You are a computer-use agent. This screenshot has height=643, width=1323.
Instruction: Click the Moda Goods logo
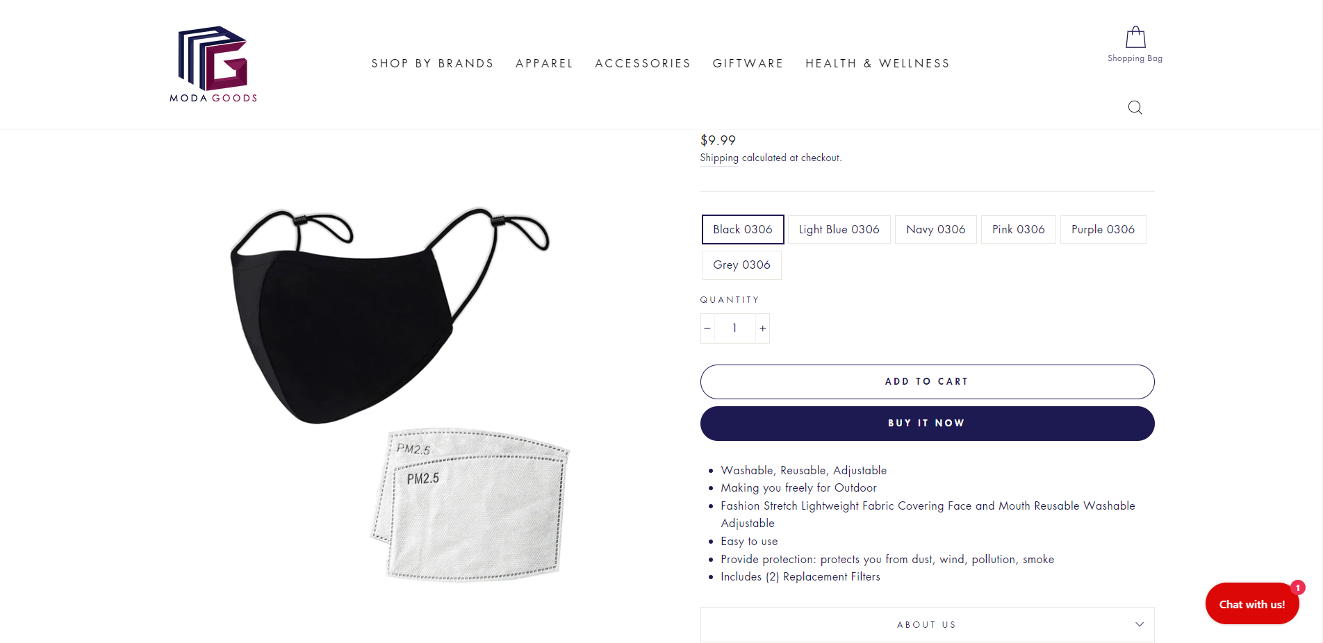coord(213,65)
